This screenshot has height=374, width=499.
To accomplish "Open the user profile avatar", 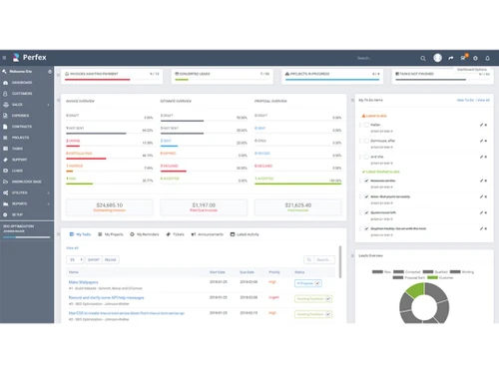I will pyautogui.click(x=437, y=58).
